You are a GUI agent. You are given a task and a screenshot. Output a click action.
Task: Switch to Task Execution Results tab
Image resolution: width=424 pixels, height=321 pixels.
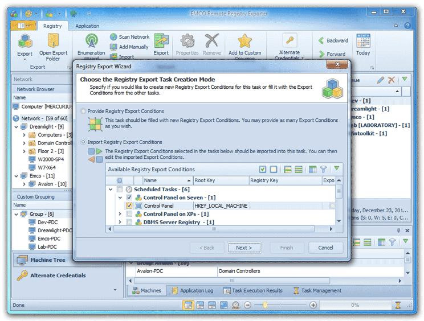pyautogui.click(x=253, y=290)
